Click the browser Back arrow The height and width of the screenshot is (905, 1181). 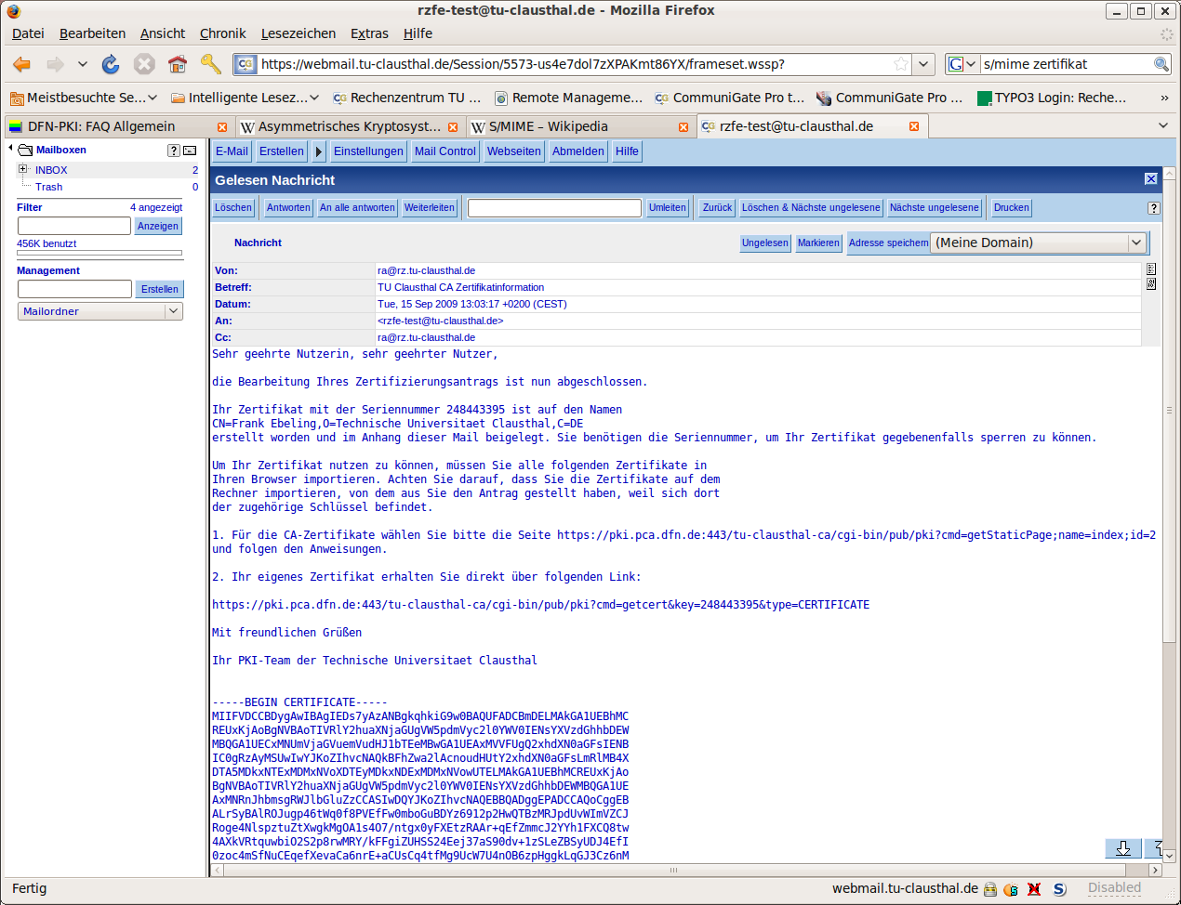click(x=22, y=64)
